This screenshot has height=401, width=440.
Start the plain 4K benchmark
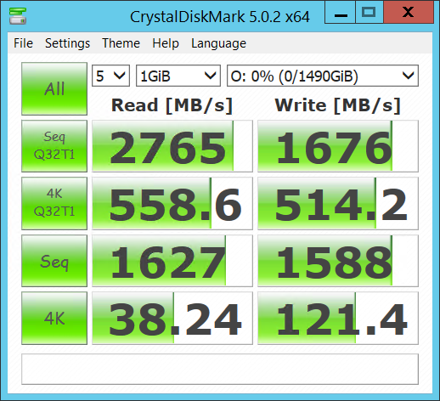click(54, 318)
